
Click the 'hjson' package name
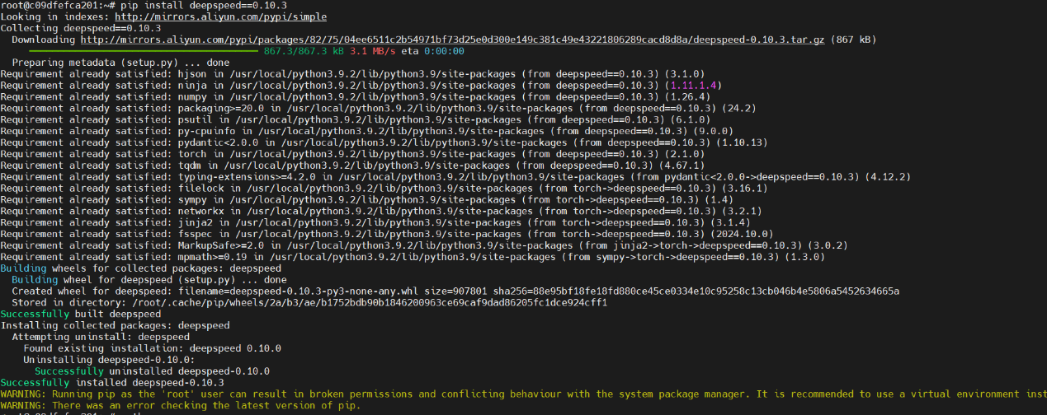(192, 74)
